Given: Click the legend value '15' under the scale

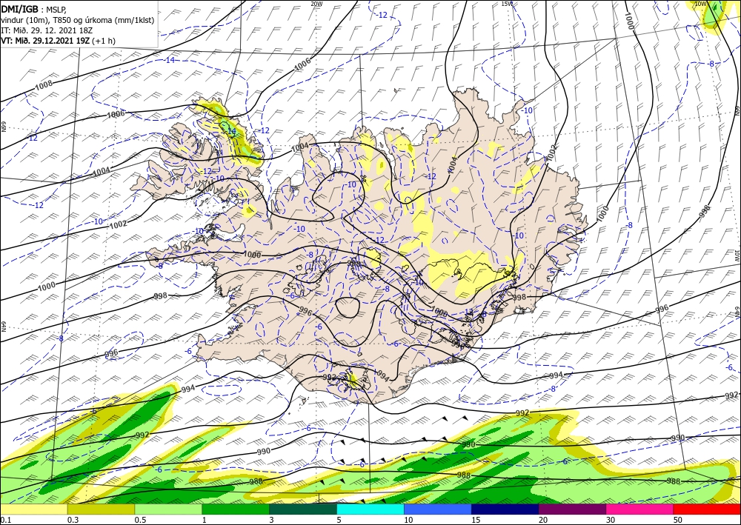Looking at the screenshot, I should click(x=476, y=520).
